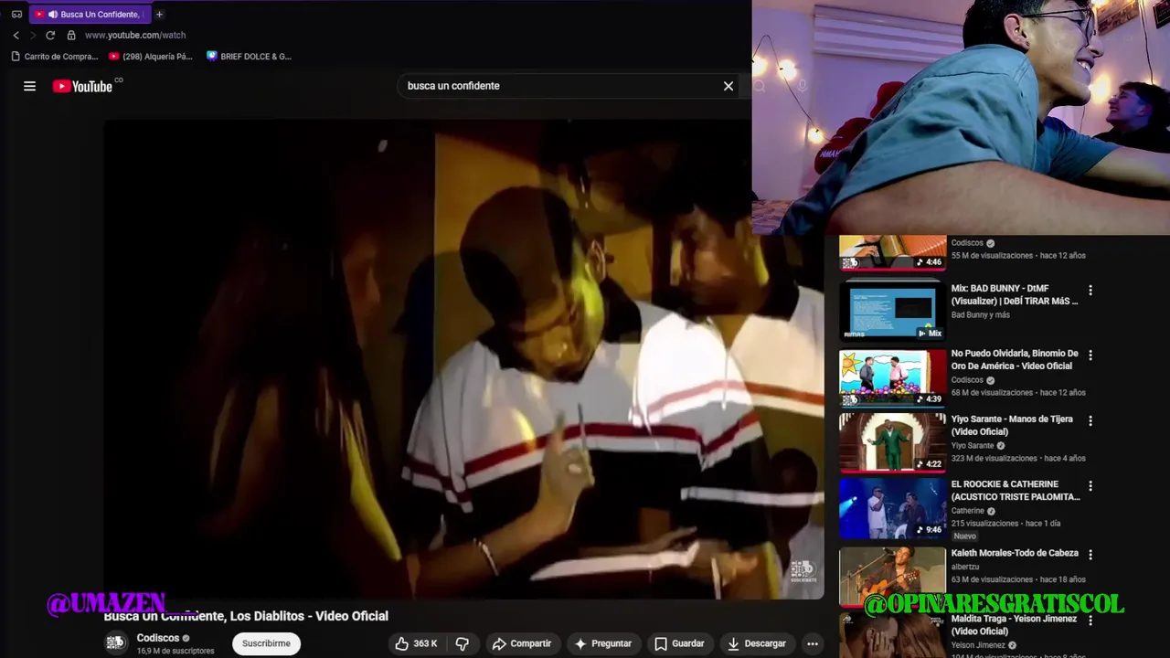
Task: Open options menu for 'Maldita Traga' video
Action: pyautogui.click(x=1090, y=621)
